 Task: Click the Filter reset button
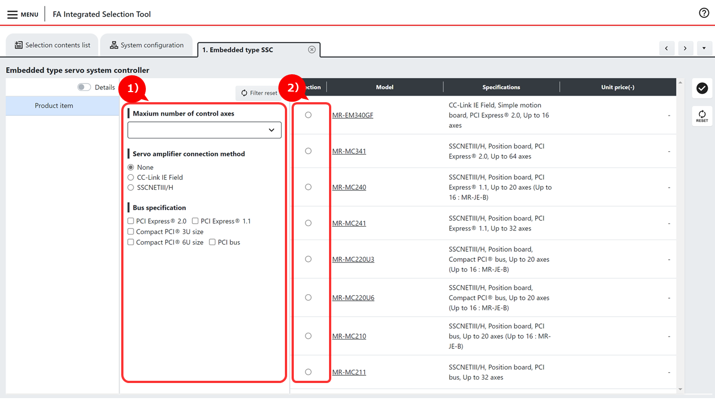click(259, 93)
